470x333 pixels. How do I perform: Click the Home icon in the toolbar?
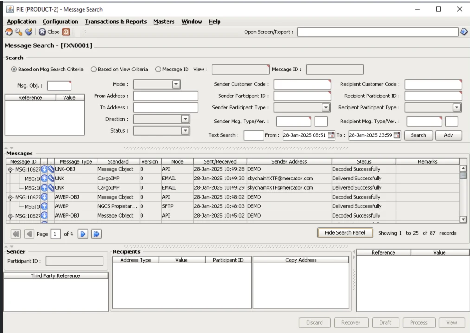click(9, 32)
